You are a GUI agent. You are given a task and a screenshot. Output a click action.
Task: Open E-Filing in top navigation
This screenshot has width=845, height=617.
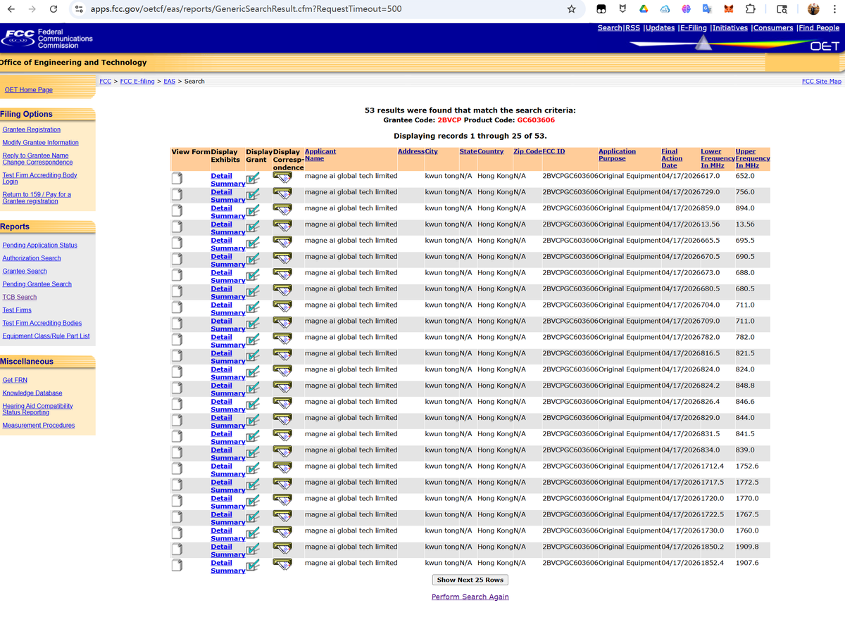point(693,27)
